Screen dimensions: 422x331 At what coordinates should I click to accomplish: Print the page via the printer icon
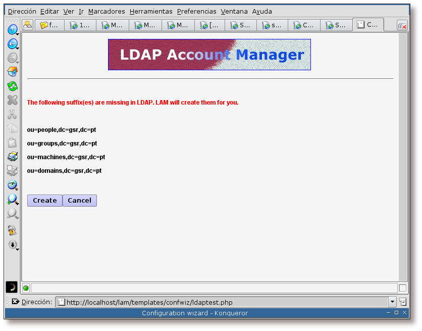[x=13, y=157]
